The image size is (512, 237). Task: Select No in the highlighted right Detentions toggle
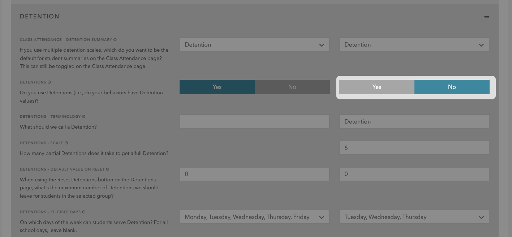coord(452,87)
